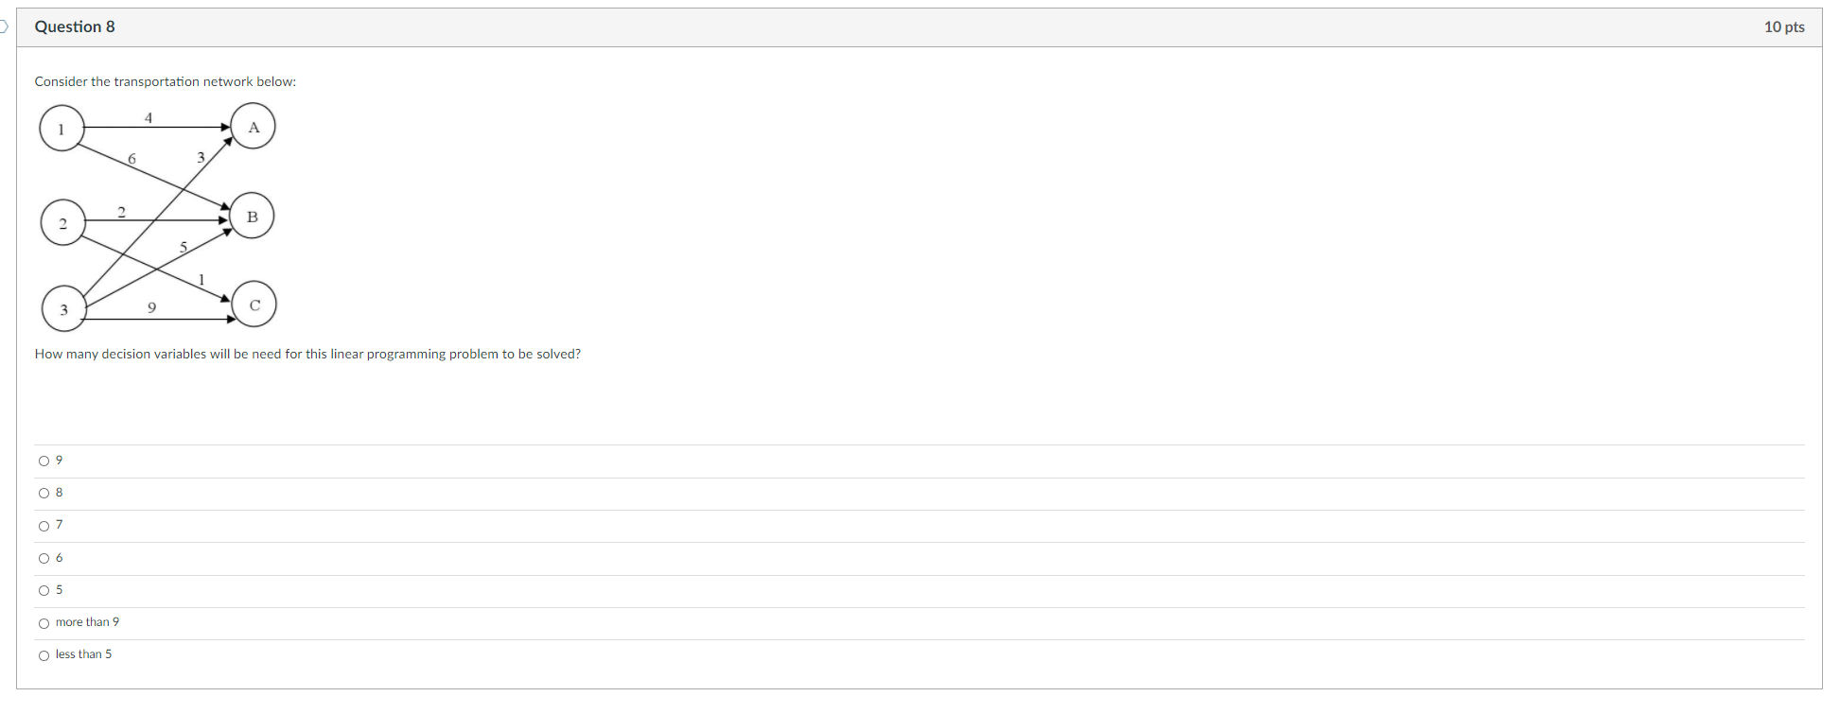1840x714 pixels.
Task: Click 'Consider the transportation network below' text
Action: 166,81
